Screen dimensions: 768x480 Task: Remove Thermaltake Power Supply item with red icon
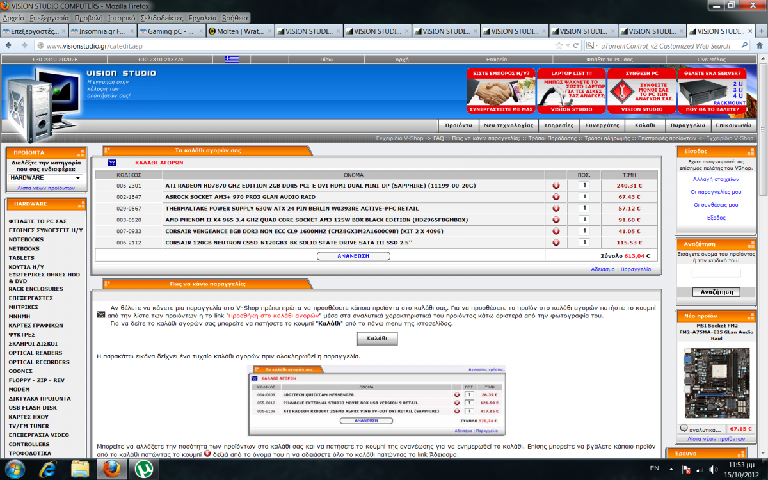point(556,209)
